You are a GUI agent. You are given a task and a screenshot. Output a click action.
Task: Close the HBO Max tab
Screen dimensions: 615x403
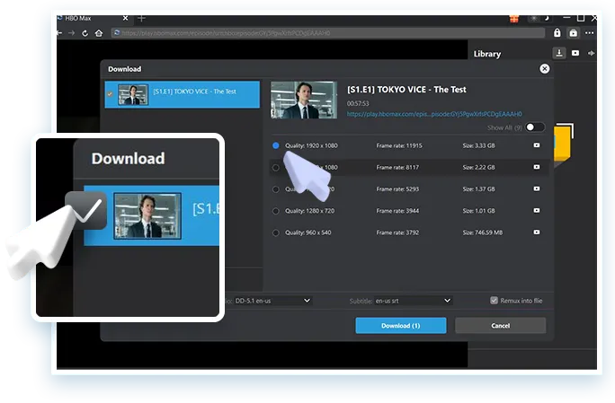pos(125,19)
